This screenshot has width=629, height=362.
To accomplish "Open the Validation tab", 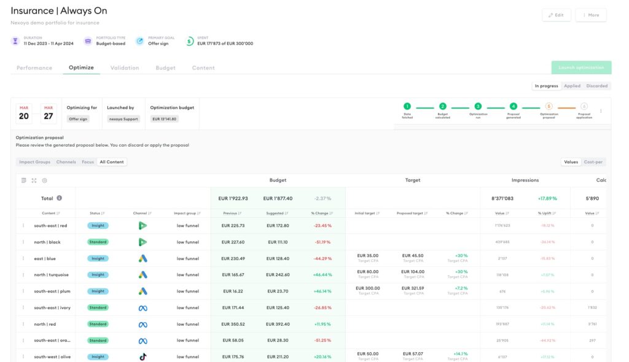I will point(125,67).
